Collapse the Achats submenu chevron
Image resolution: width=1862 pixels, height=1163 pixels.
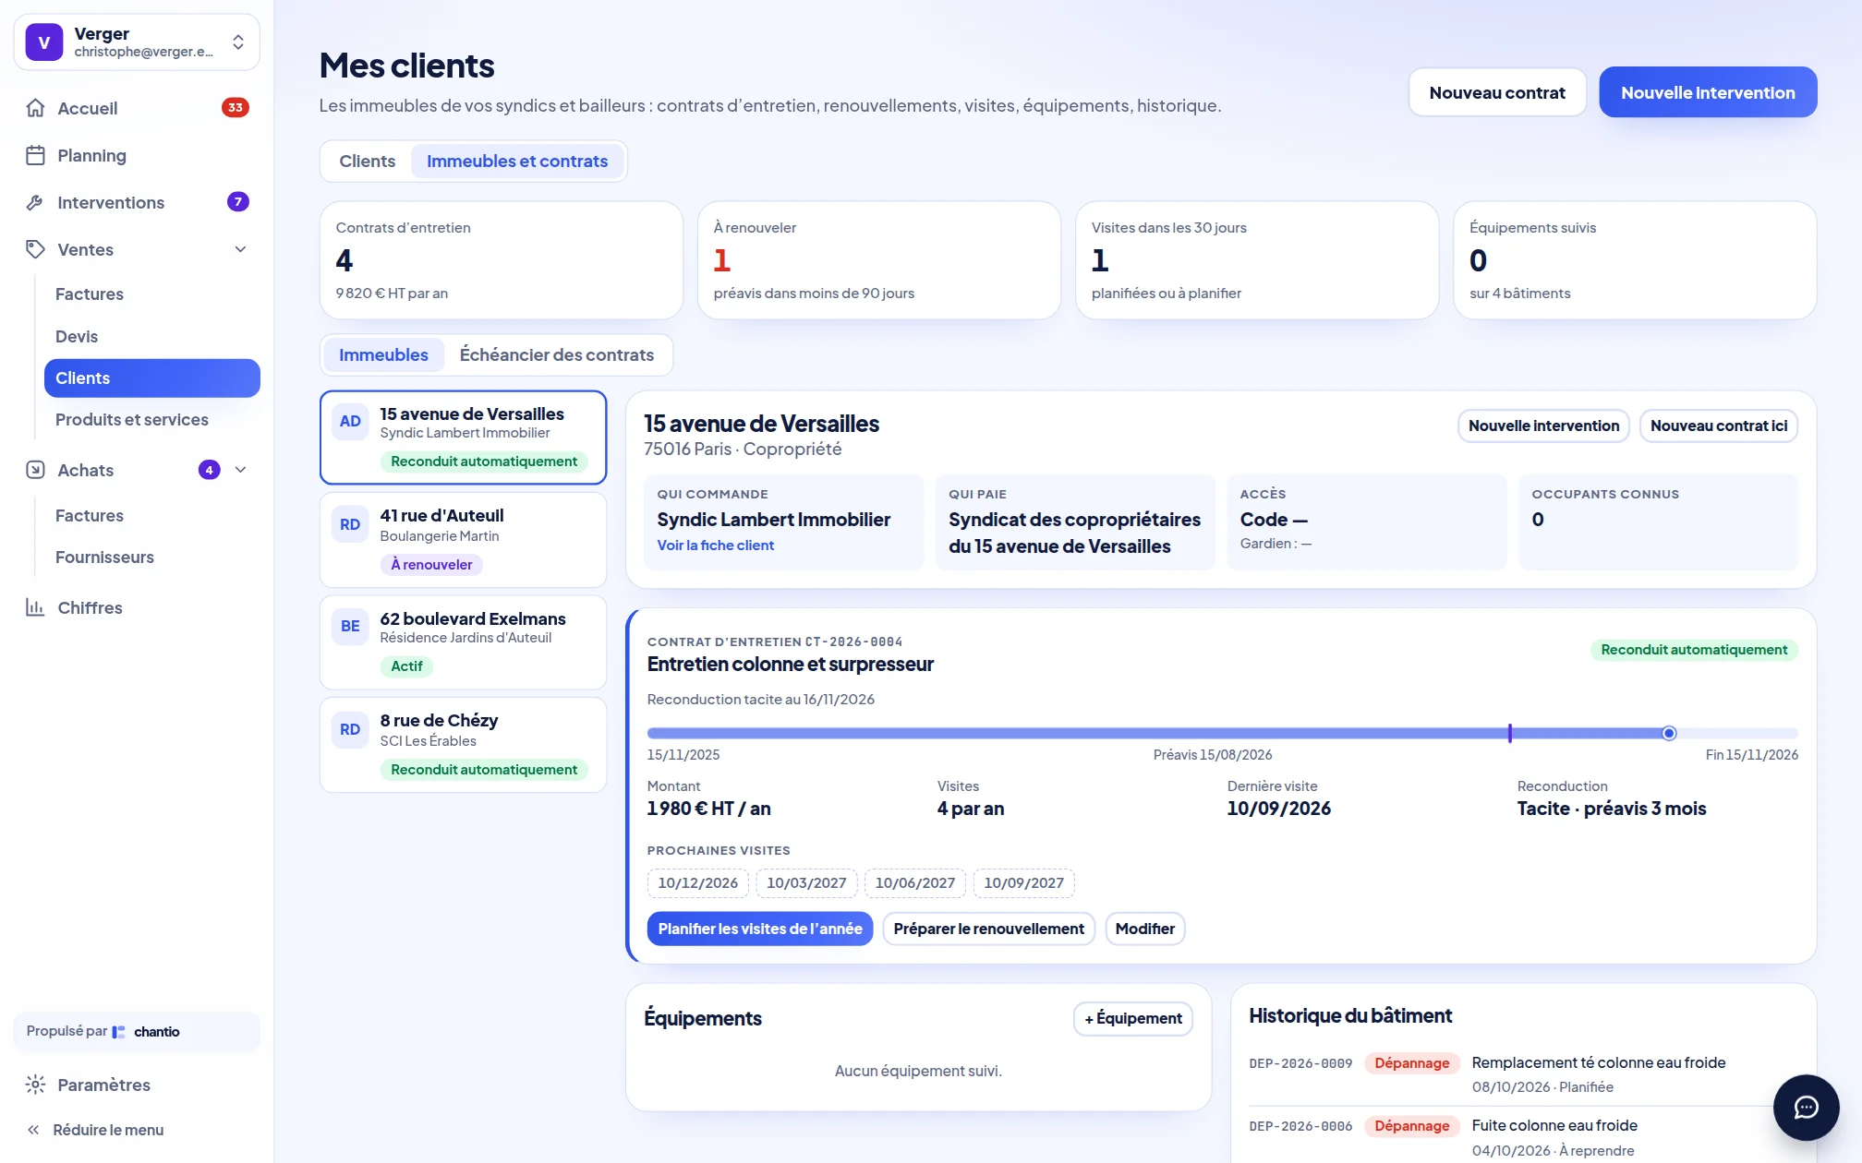(240, 470)
